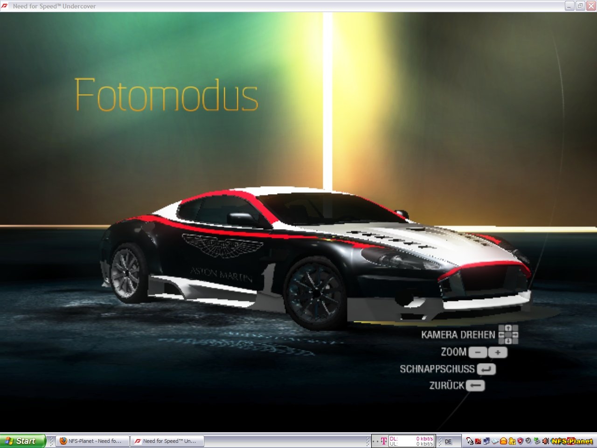This screenshot has height=448, width=597.
Task: Select the Need for Speed taskbar button
Action: point(167,441)
